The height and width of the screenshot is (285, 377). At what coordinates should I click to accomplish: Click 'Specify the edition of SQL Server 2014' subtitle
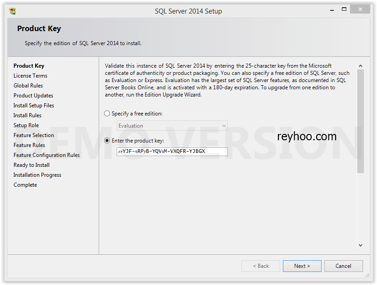point(83,43)
